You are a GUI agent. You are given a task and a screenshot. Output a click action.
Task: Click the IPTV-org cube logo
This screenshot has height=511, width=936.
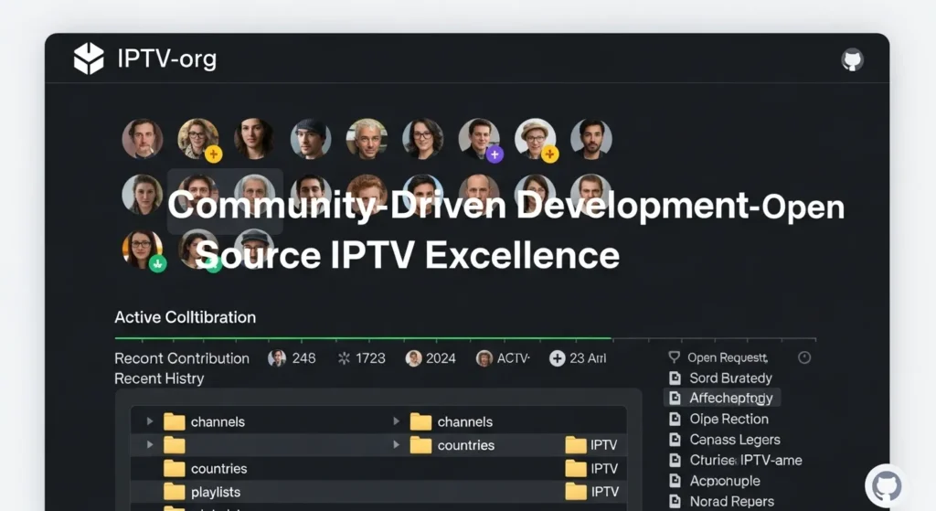click(x=89, y=59)
